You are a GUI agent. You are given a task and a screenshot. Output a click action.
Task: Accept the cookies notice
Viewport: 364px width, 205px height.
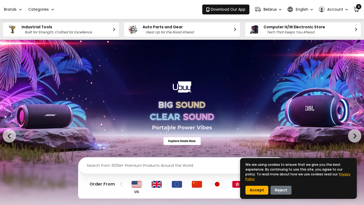tap(257, 190)
